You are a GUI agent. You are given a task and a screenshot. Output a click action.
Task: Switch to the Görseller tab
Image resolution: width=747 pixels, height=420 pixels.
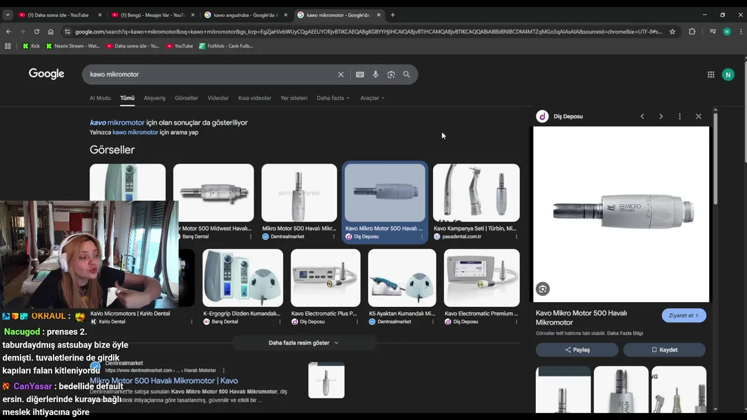click(186, 98)
